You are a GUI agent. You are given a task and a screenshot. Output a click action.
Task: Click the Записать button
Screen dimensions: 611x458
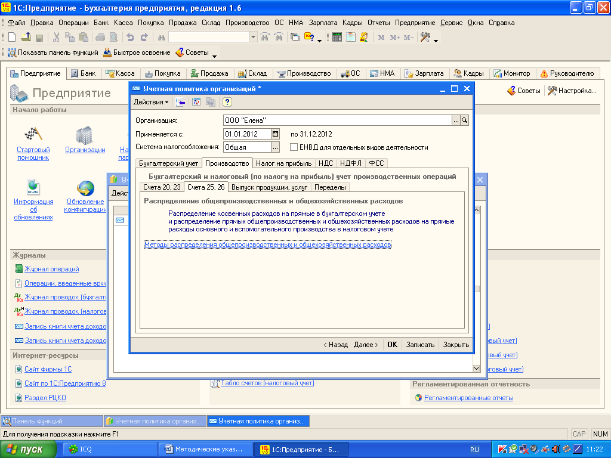(420, 345)
